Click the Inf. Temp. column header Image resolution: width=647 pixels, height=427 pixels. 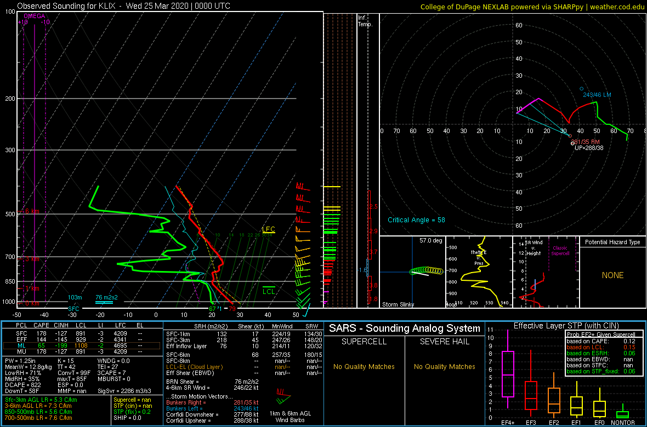coord(365,21)
